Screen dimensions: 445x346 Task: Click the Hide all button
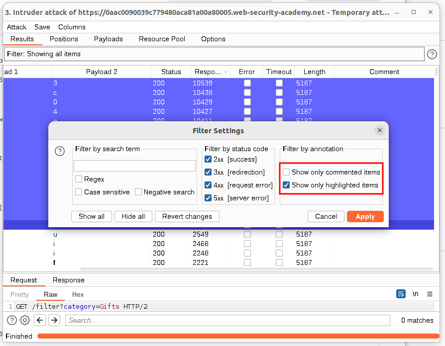133,216
